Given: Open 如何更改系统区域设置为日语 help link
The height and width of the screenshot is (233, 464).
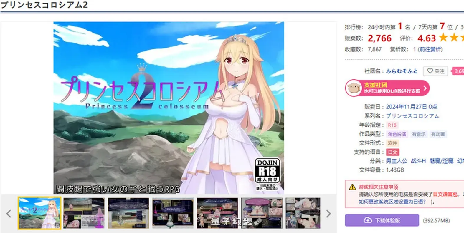Looking at the screenshot, I should pos(392,202).
